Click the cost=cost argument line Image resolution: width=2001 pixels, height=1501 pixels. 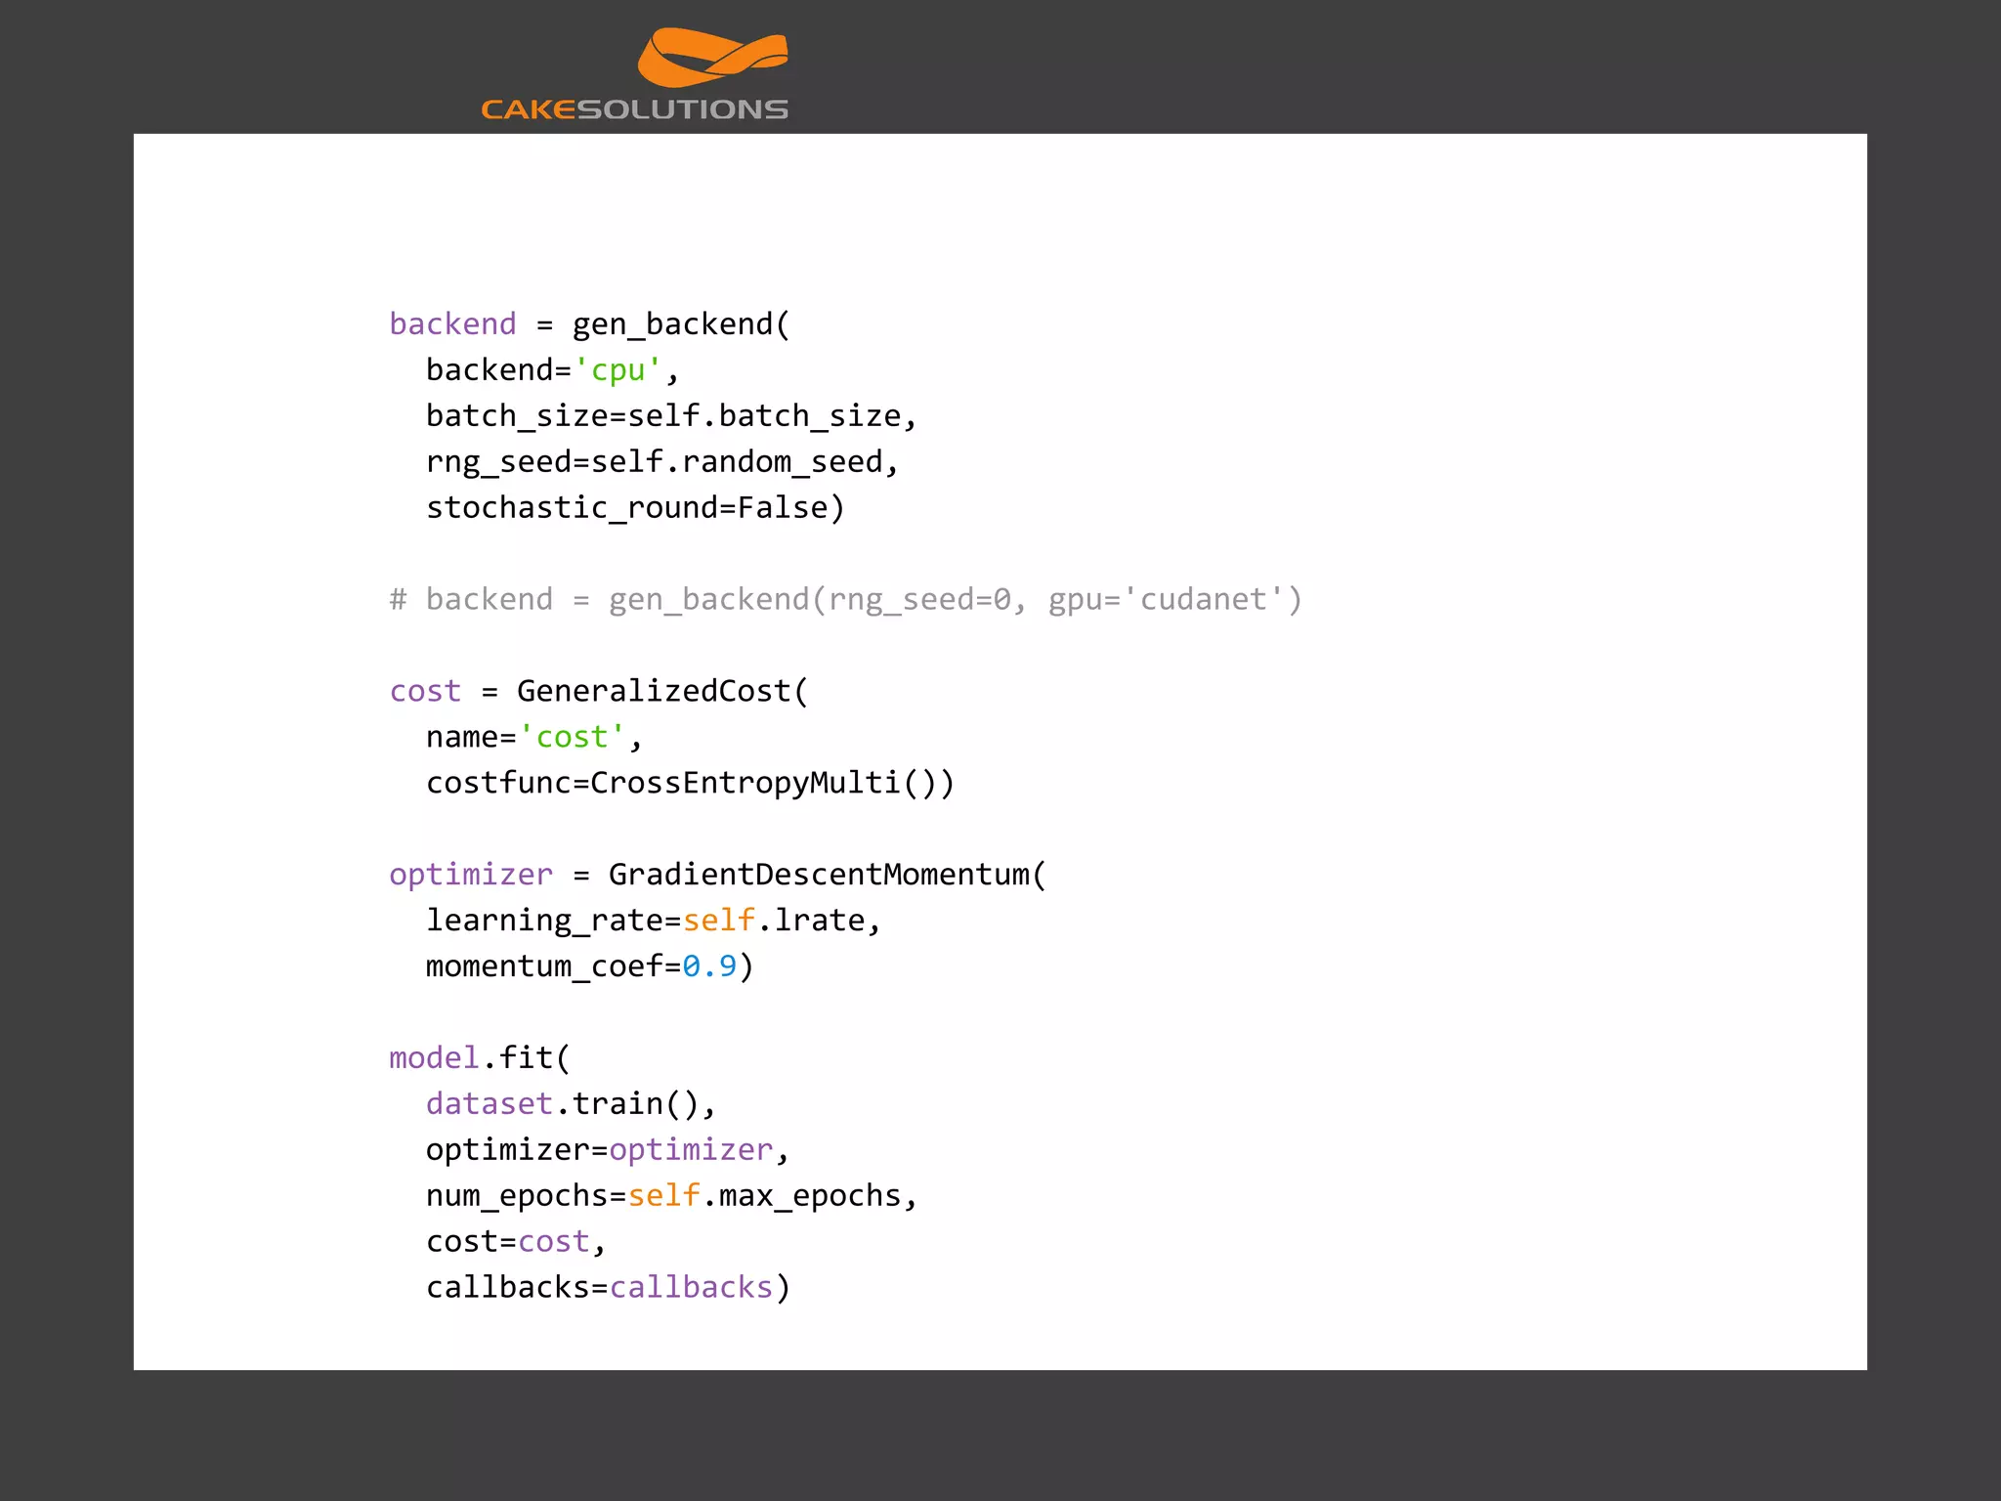515,1242
